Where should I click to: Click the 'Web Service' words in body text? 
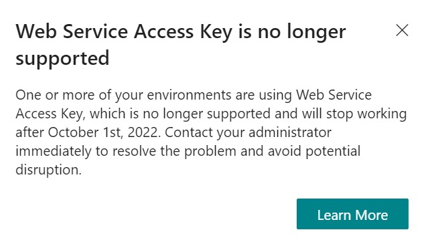pyautogui.click(x=334, y=95)
